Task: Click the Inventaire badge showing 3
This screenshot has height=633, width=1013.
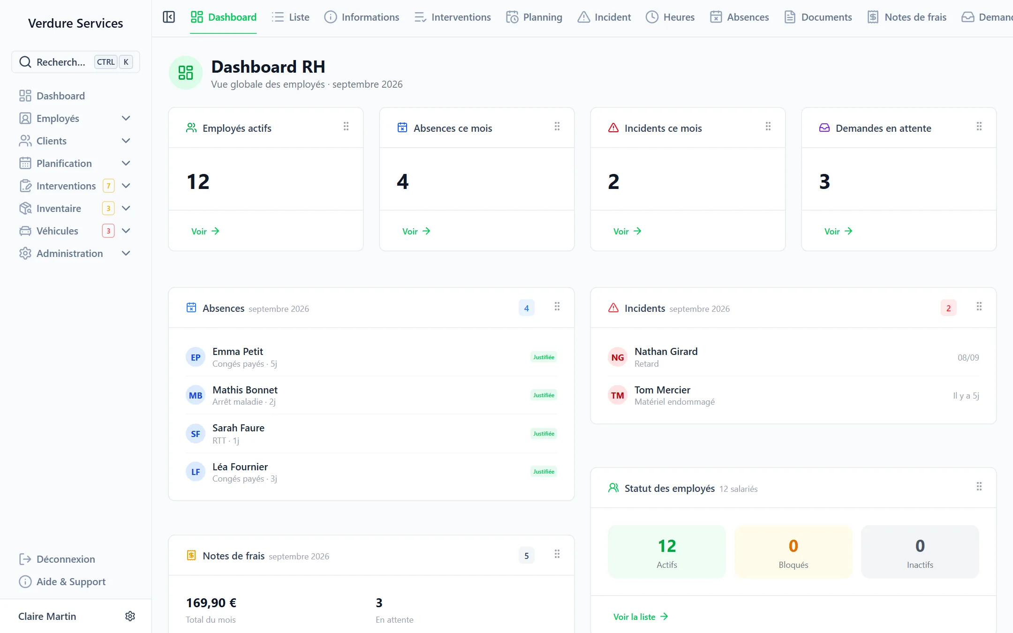Action: point(108,208)
